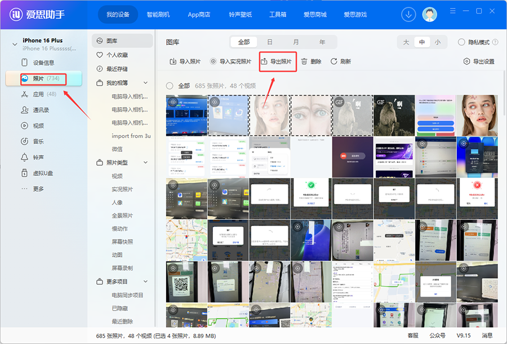Open 爱思商城 tab
This screenshot has height=344, width=507.
point(315,15)
